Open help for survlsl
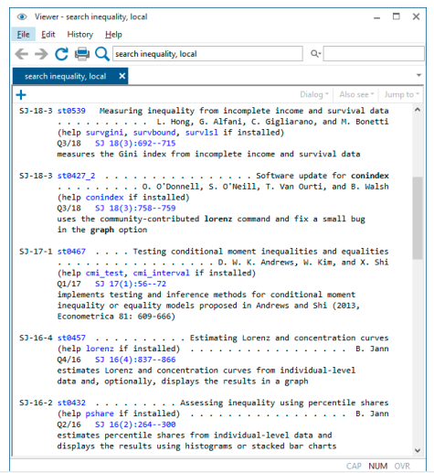Screen dimensions: 434x473 coord(202,133)
